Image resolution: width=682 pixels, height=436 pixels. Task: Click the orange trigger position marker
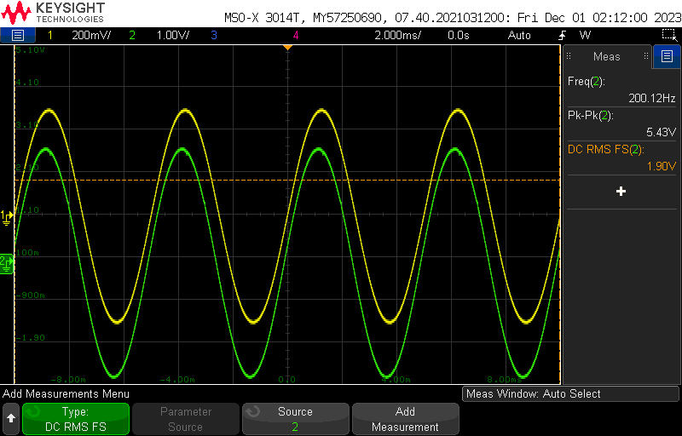287,47
